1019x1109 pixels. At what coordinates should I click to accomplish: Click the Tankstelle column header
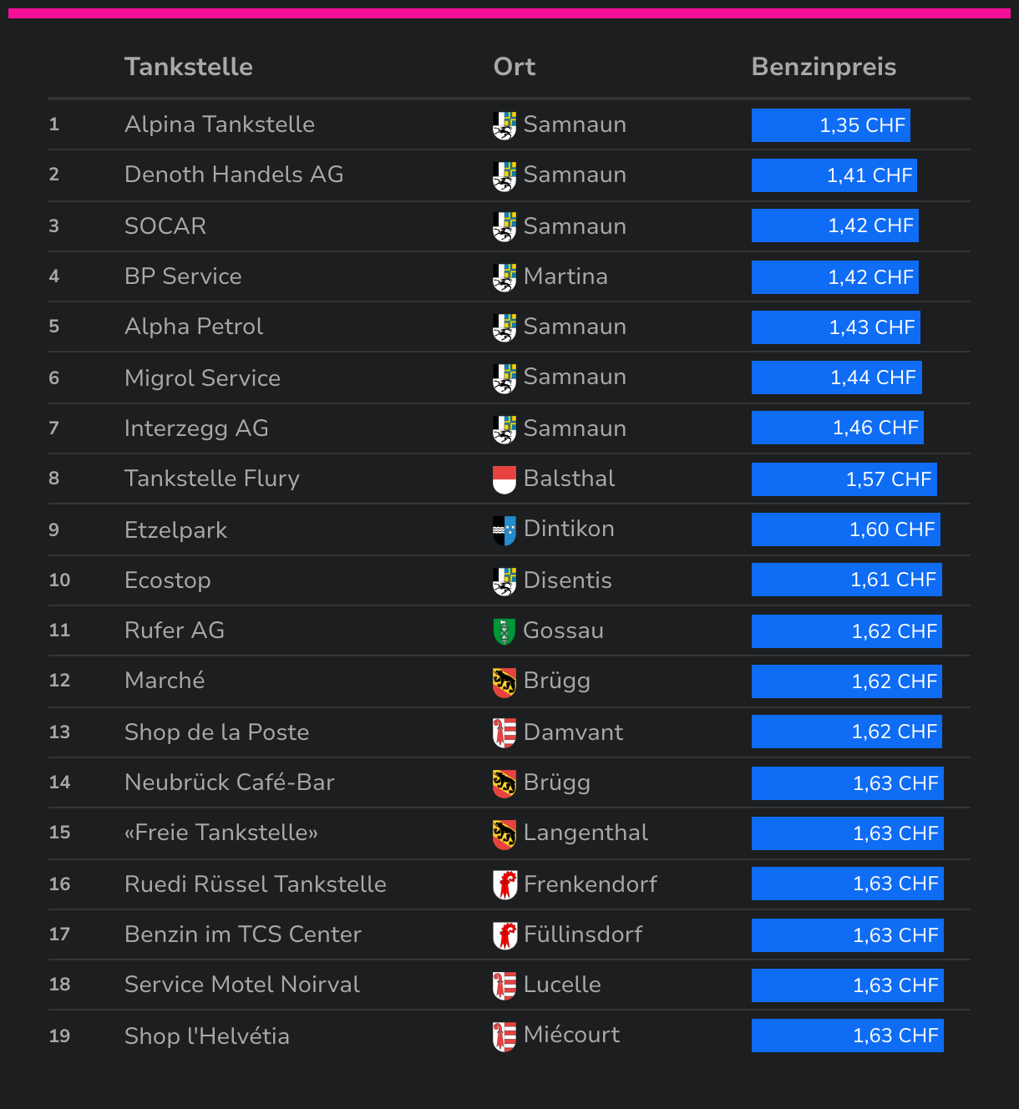click(x=189, y=67)
